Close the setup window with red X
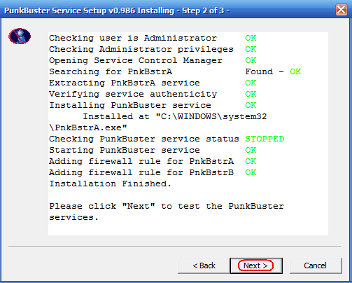 pos(342,10)
